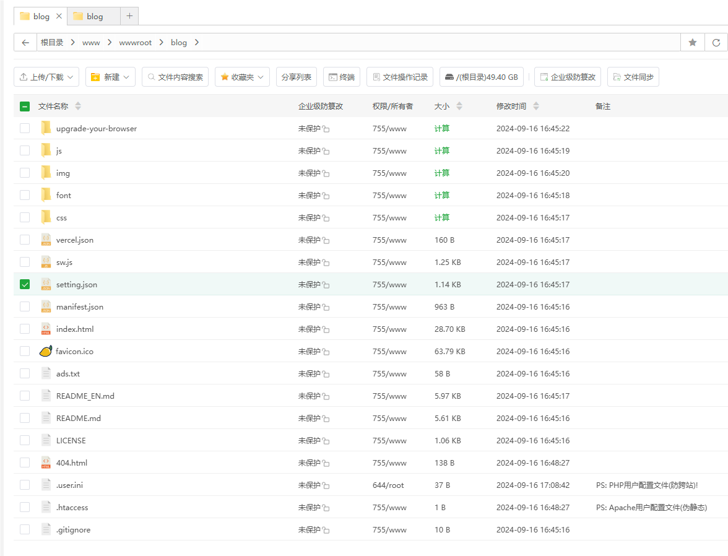Click the star favorite icon in path bar
Viewport: 728px width, 556px height.
point(693,43)
